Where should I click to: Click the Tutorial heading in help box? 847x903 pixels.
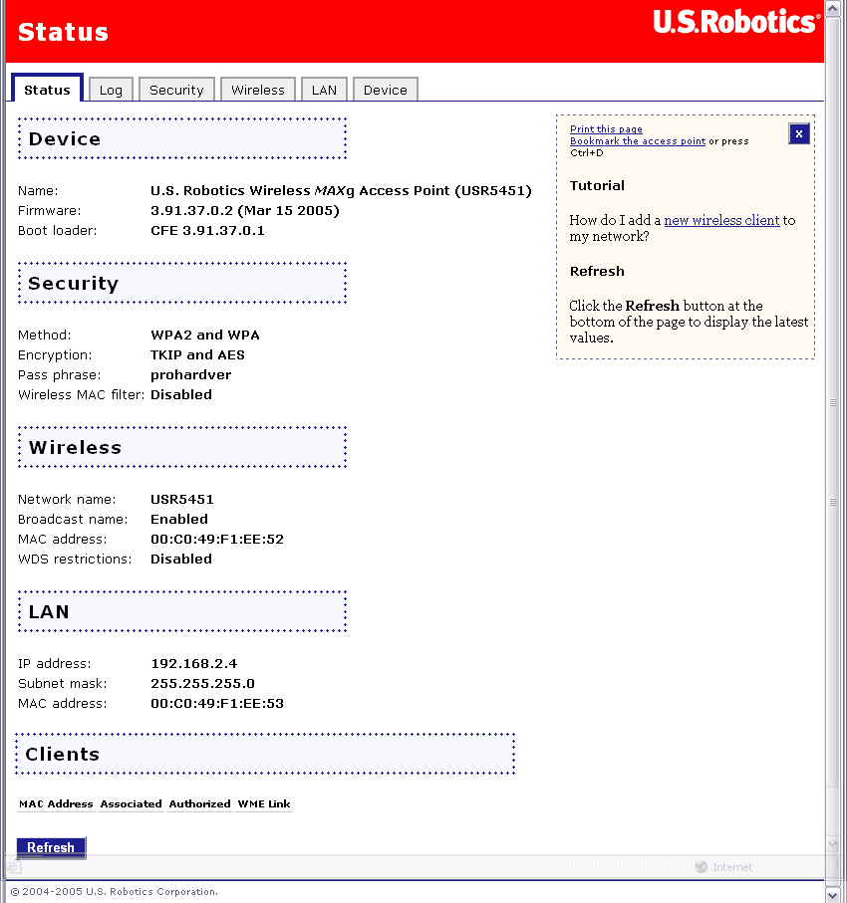click(x=597, y=185)
